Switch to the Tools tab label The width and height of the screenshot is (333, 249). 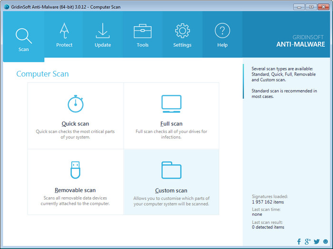143,45
